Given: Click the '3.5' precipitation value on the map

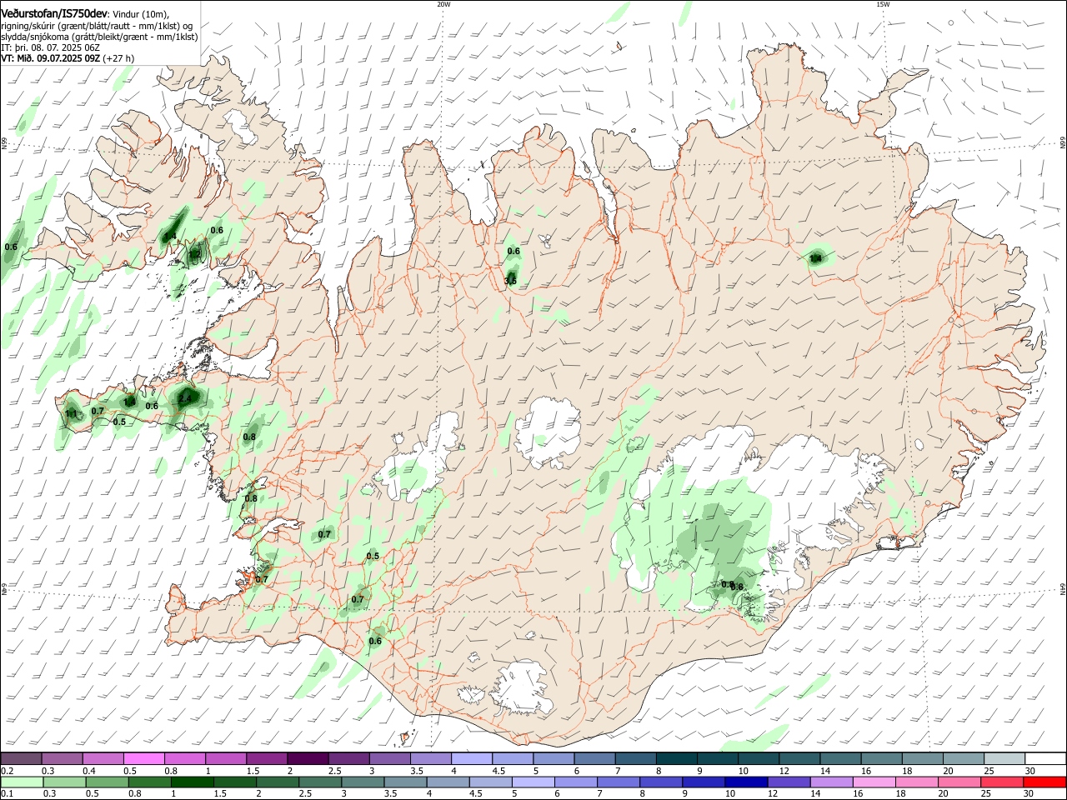Looking at the screenshot, I should [x=510, y=282].
